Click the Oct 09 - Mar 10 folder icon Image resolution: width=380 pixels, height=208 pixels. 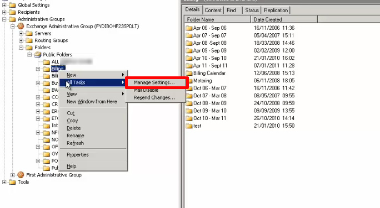189,111
